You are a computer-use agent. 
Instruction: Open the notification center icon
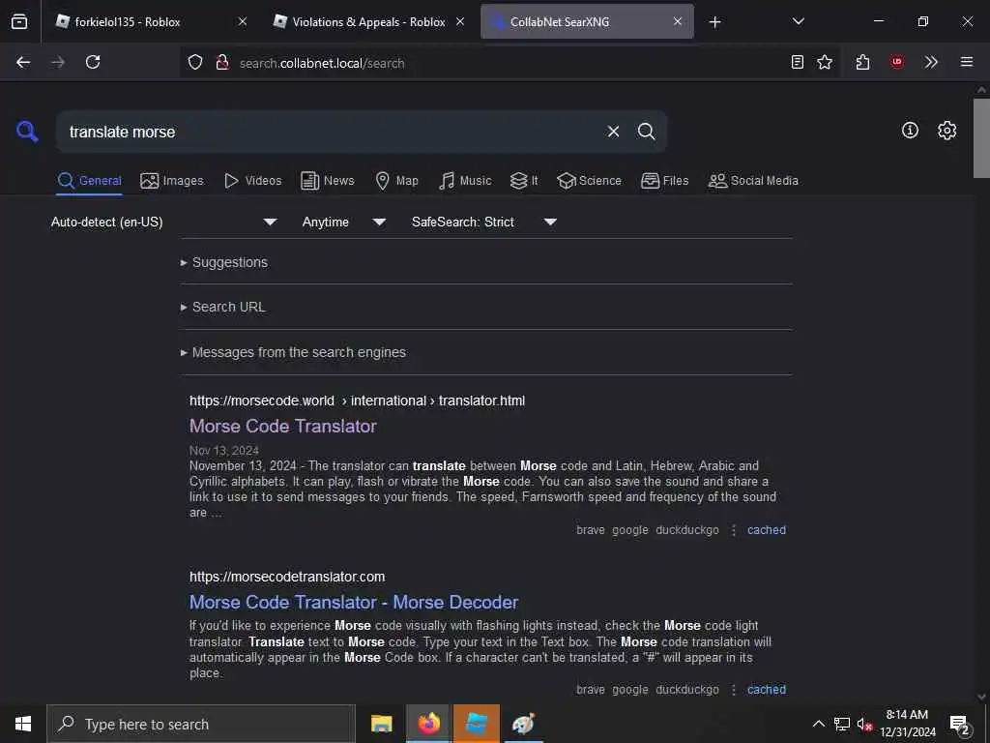[960, 726]
